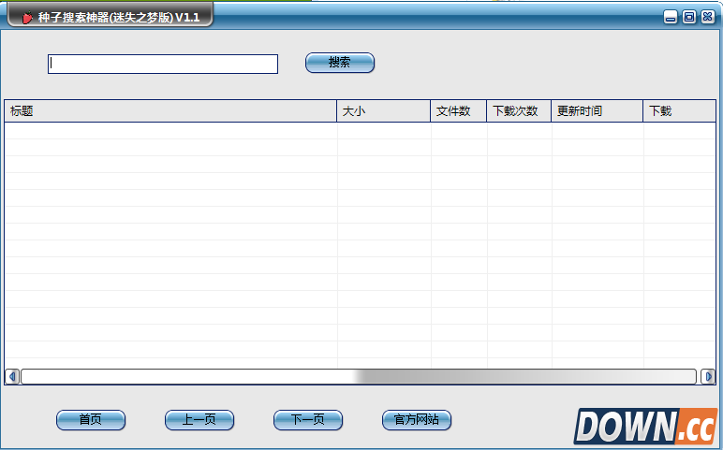The image size is (723, 450).
Task: Click the 下载 column header
Action: [x=678, y=111]
